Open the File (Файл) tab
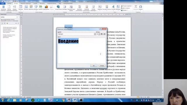Image resolution: width=187 pixels, height=105 pixels. (3, 3)
